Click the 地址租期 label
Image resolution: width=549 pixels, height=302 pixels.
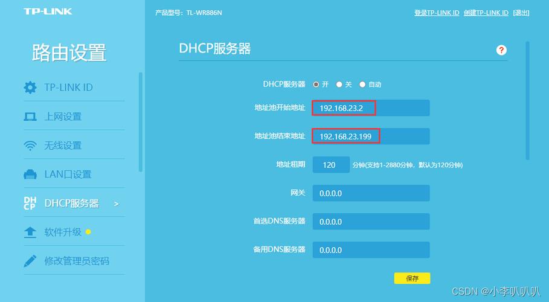(291, 164)
